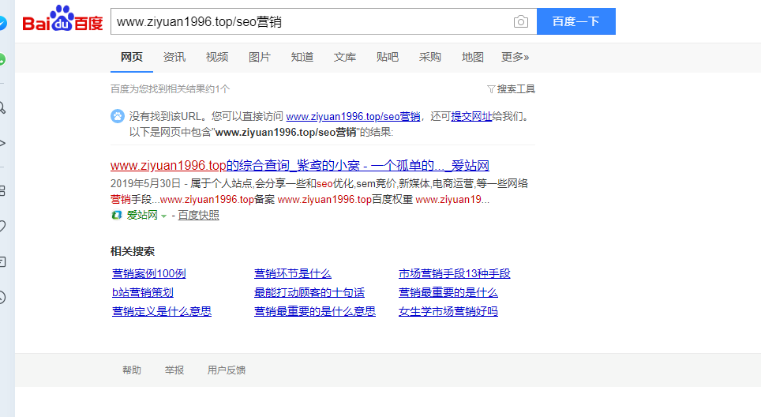Select the 网页 tab

[132, 58]
